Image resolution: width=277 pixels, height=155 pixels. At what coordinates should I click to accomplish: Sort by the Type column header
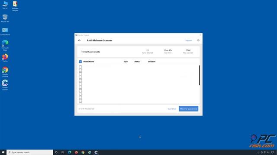(126, 62)
